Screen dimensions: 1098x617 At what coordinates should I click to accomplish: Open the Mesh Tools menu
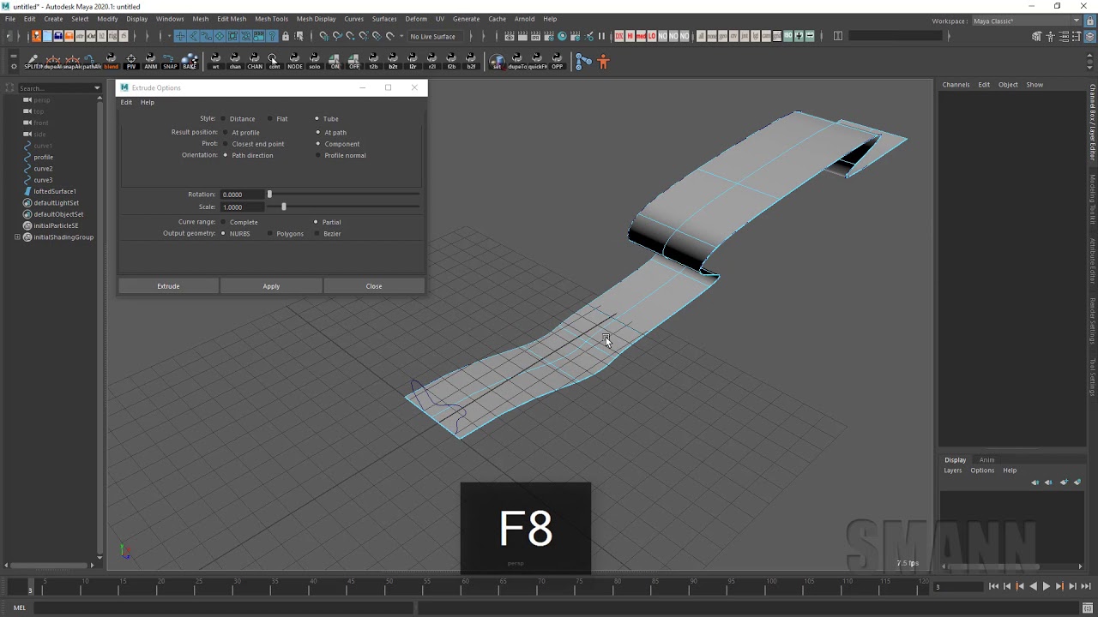(x=271, y=19)
